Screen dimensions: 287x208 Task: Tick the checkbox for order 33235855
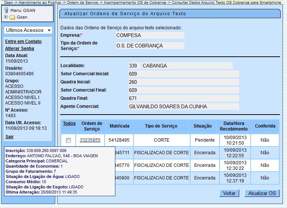[68, 140]
